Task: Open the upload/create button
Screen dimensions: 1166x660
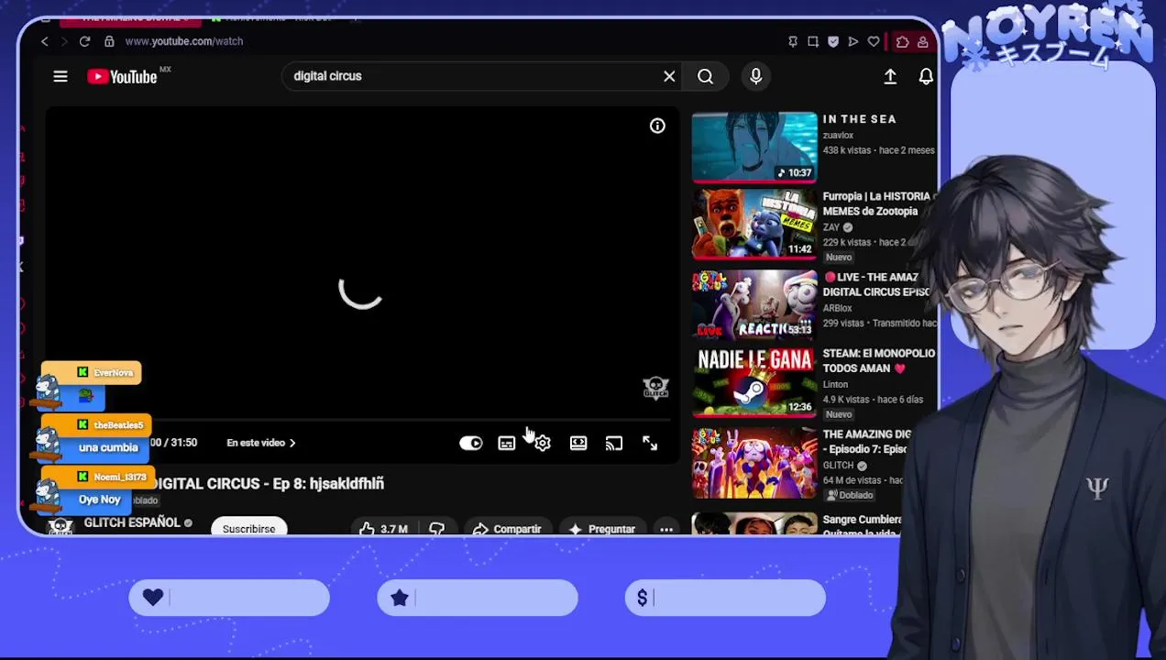Action: point(890,77)
